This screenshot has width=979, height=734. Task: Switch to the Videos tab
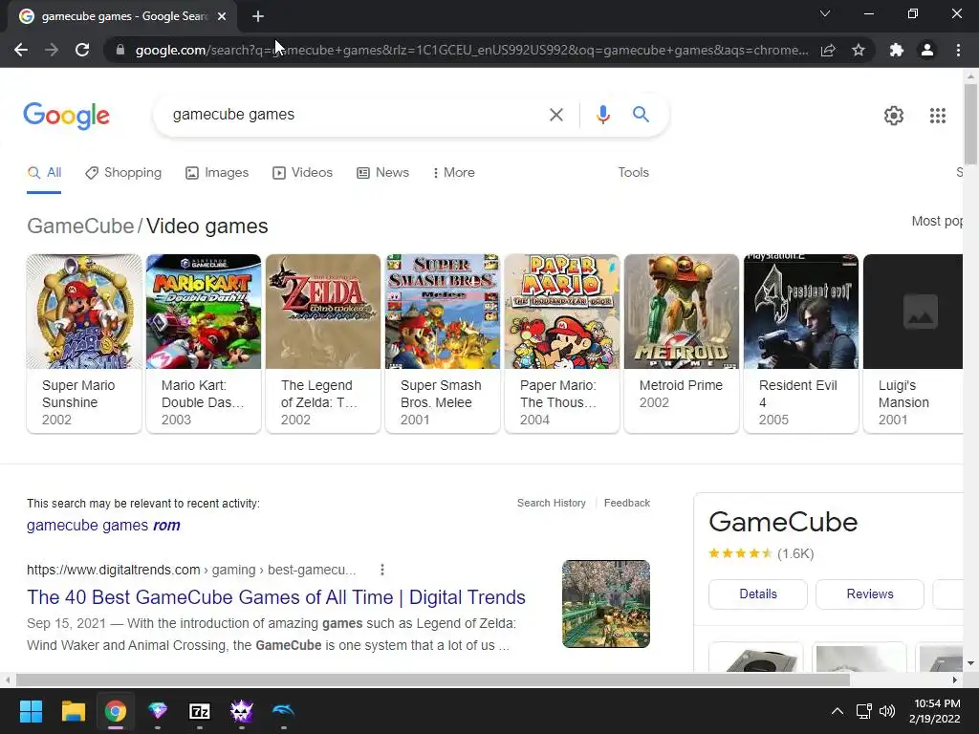(303, 173)
